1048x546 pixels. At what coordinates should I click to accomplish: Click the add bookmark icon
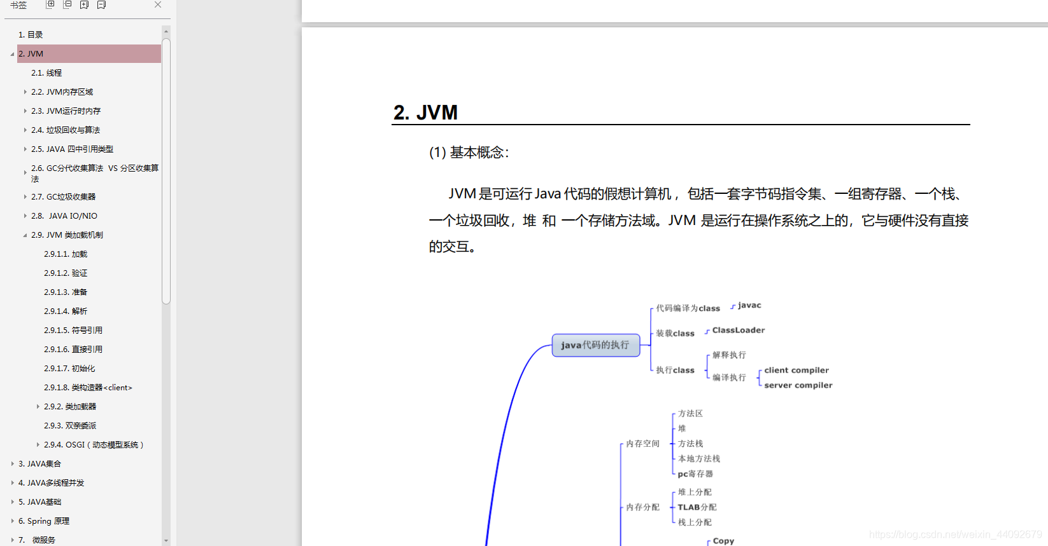click(x=84, y=4)
